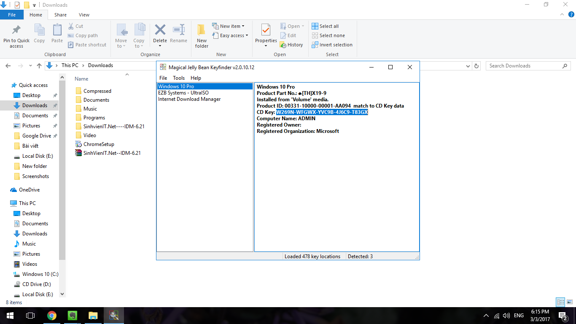This screenshot has width=576, height=324.
Task: Launch Google Chrome from the taskbar
Action: click(52, 316)
